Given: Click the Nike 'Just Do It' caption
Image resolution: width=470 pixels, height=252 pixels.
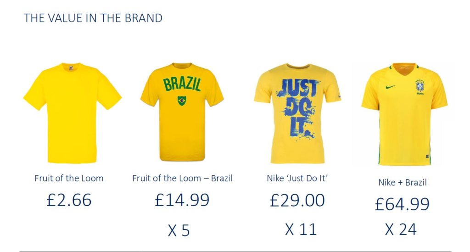Looking at the screenshot, I should (297, 178).
